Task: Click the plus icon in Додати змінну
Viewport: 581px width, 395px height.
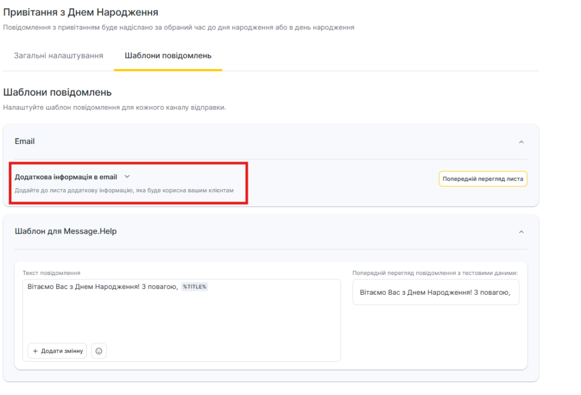Action: [35, 351]
